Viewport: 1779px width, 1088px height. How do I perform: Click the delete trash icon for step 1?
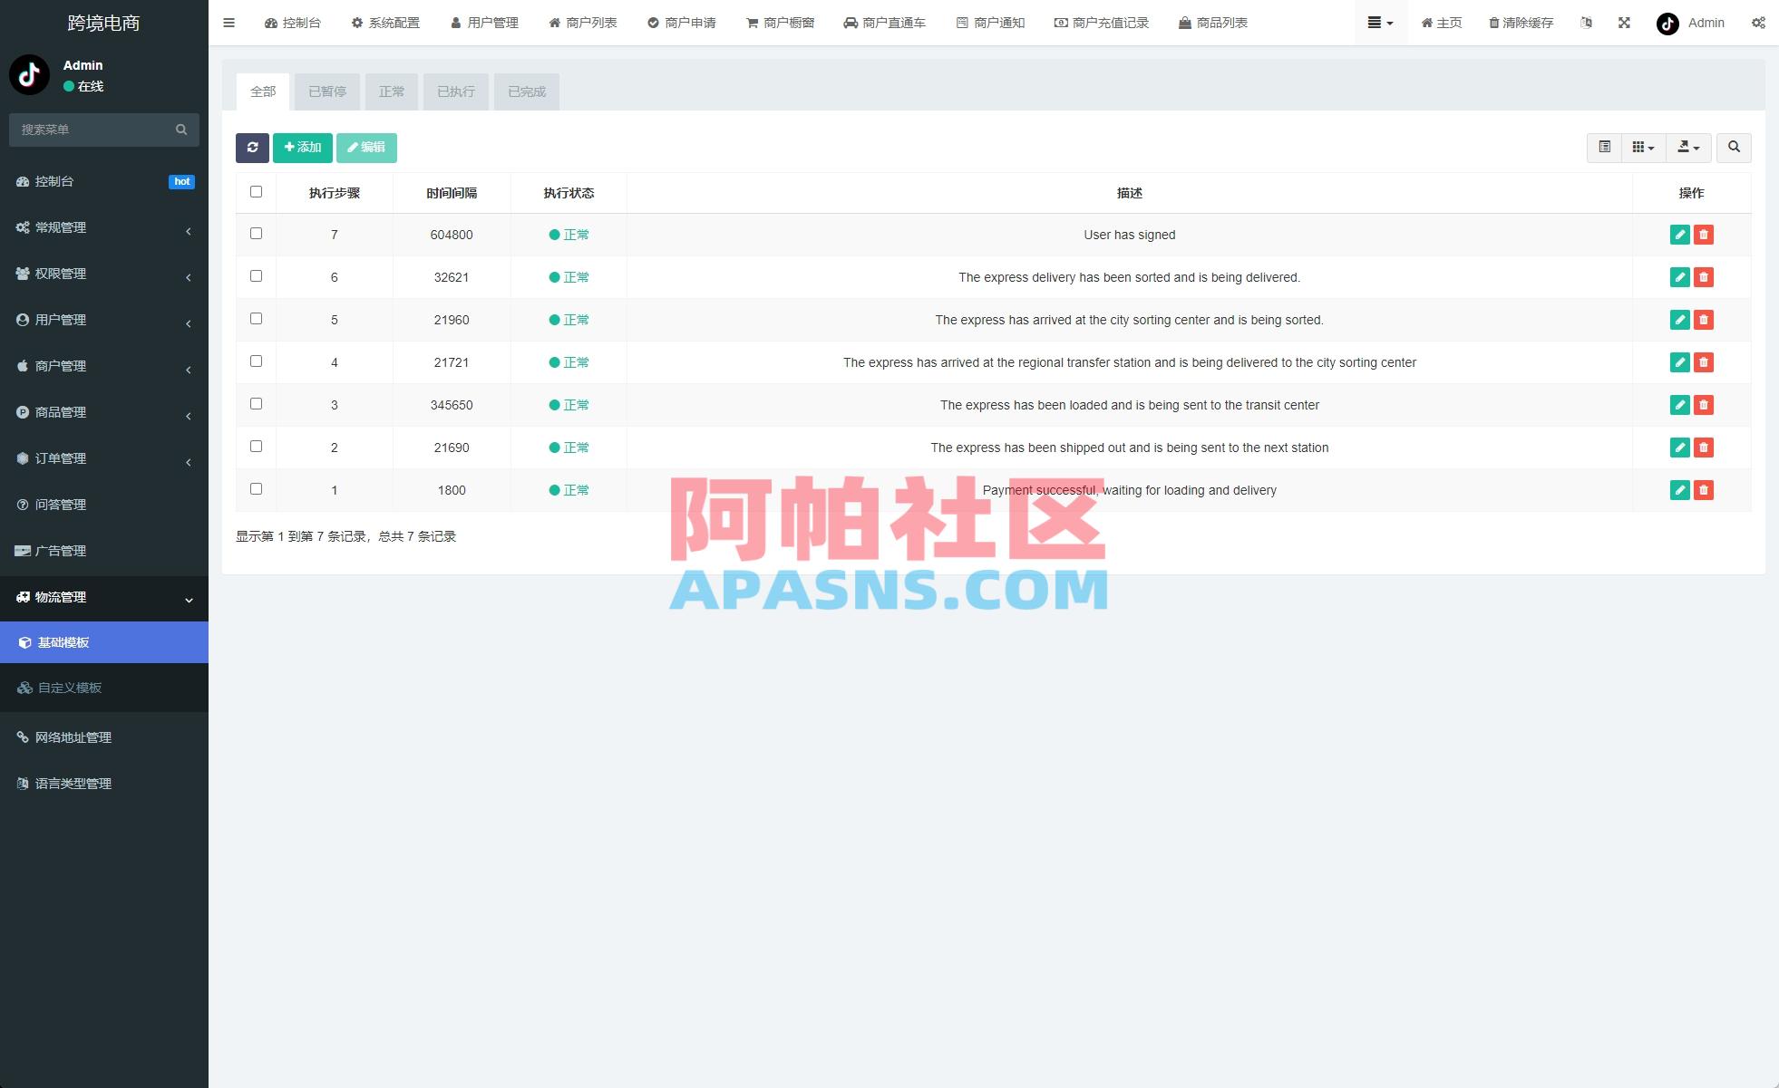pyautogui.click(x=1705, y=489)
